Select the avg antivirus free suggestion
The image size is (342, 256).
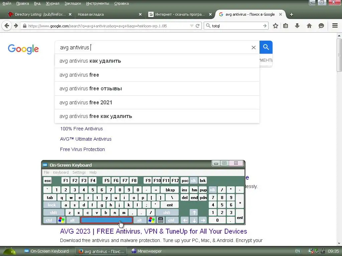157,75
